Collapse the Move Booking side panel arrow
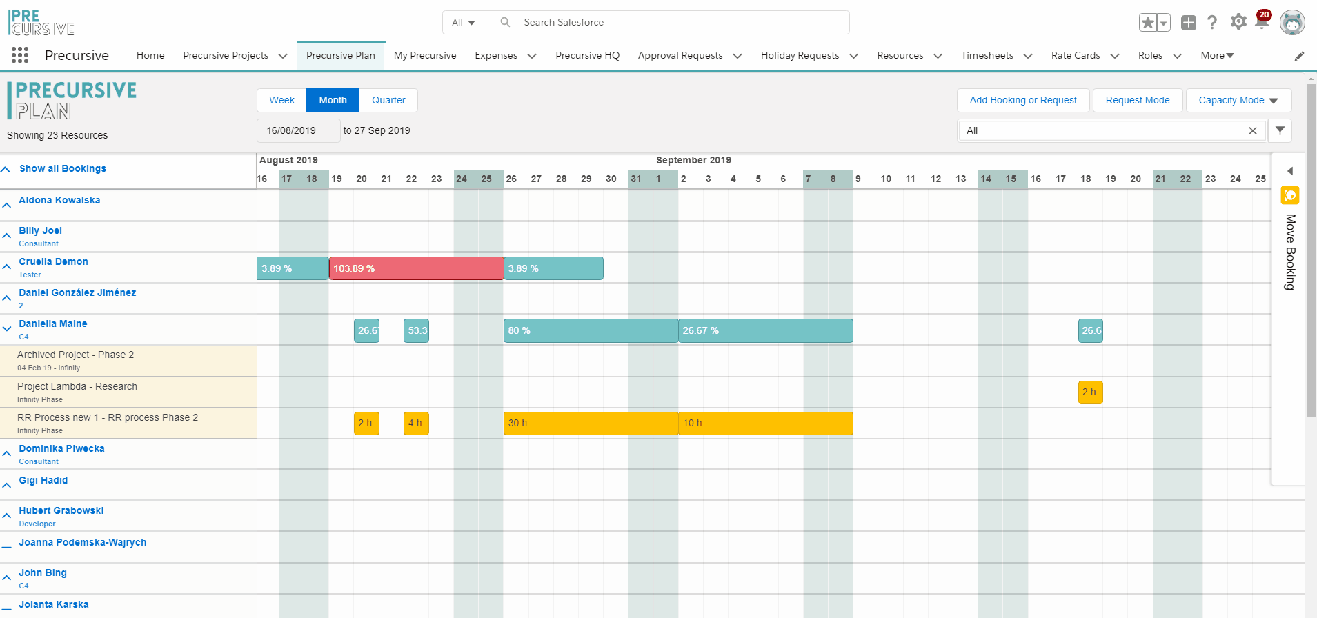This screenshot has height=618, width=1317. 1289,171
